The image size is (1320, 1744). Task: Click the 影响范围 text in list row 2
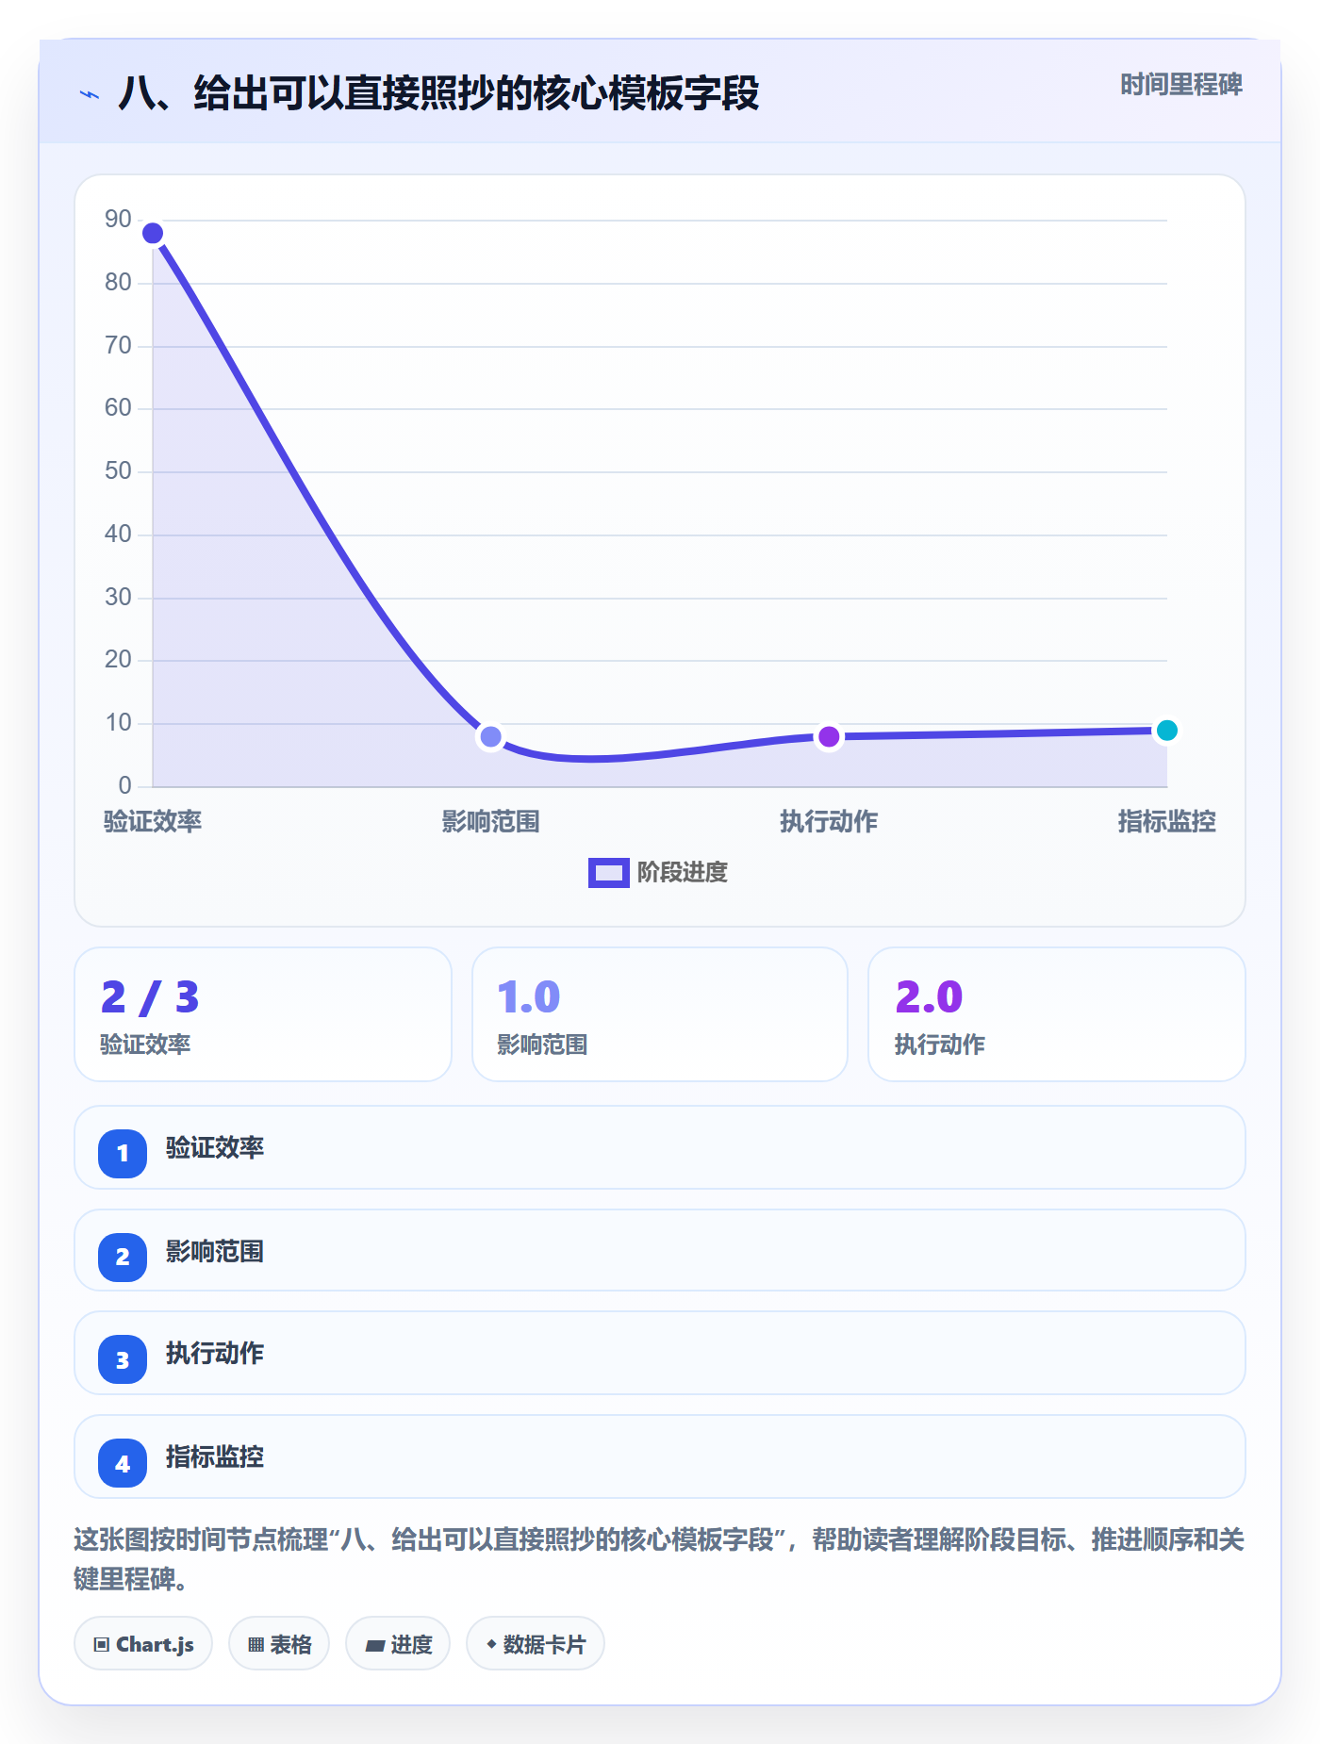click(215, 1252)
